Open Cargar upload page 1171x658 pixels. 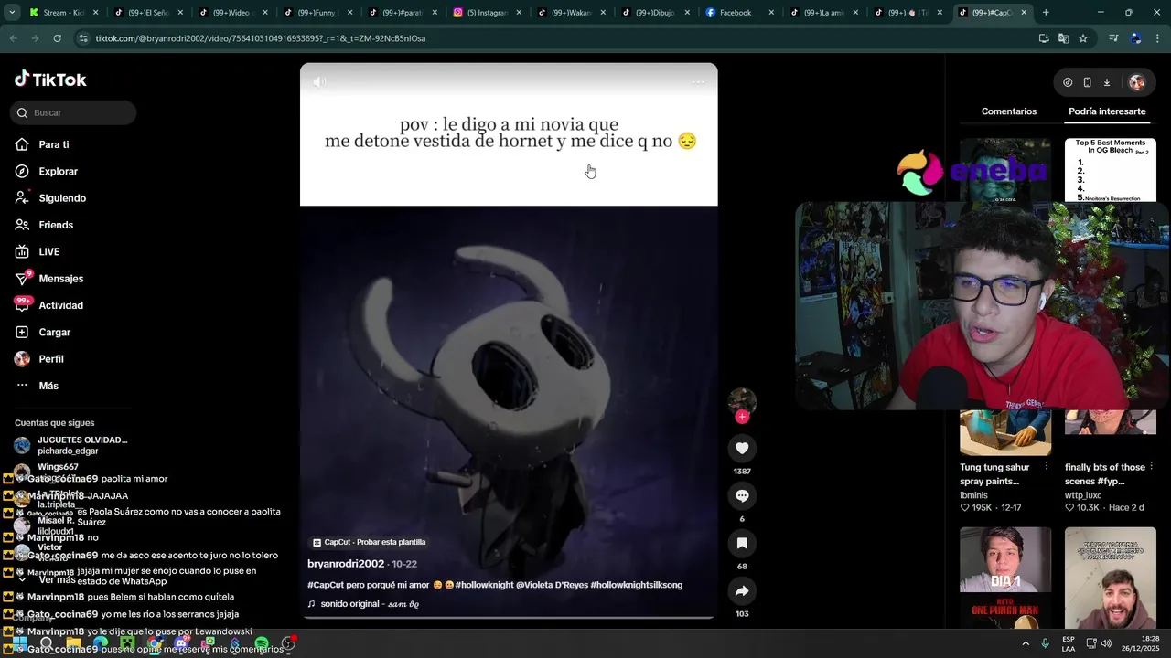[54, 332]
